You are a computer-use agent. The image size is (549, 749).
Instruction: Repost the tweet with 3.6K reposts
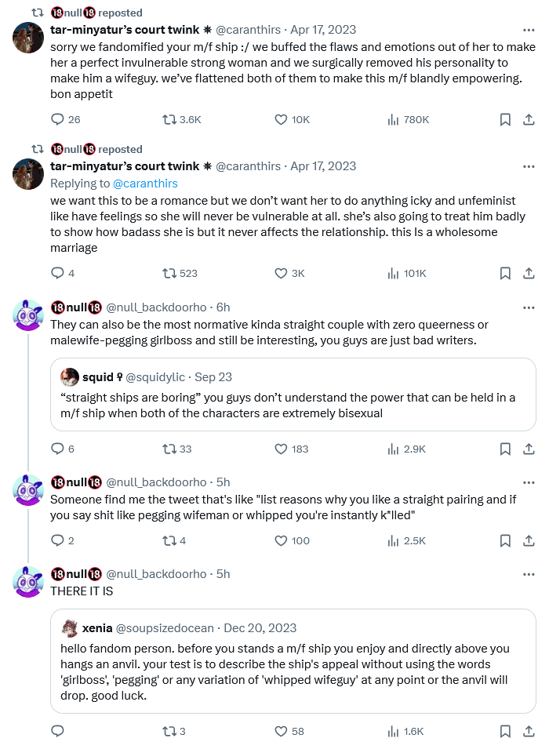pyautogui.click(x=169, y=120)
